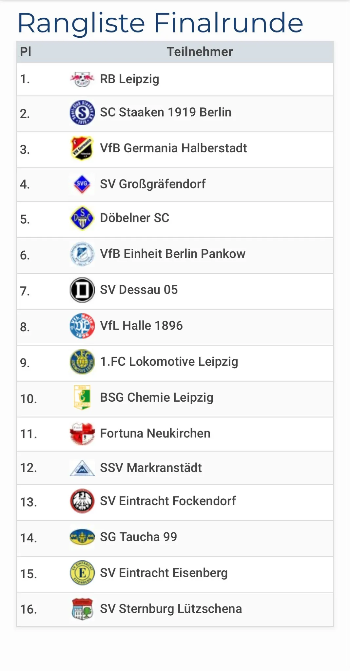The image size is (350, 671).
Task: Click the Teilnehmer column header
Action: coord(200,52)
